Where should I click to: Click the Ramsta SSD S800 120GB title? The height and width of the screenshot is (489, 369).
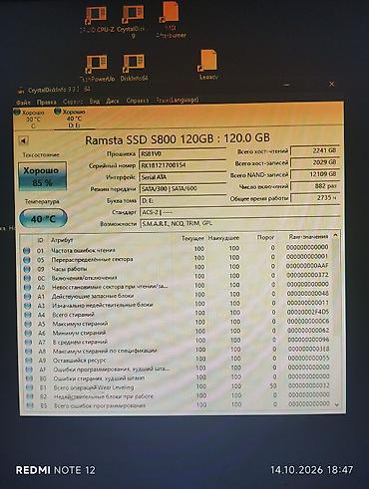coord(178,139)
